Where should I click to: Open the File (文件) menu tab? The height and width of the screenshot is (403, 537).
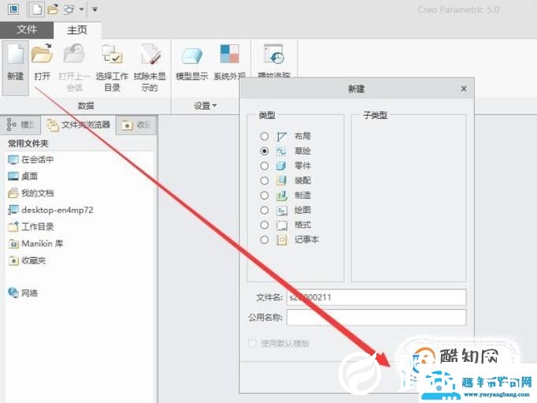tap(27, 30)
